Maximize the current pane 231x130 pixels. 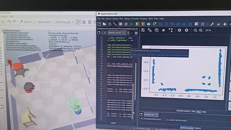[x=196, y=24]
